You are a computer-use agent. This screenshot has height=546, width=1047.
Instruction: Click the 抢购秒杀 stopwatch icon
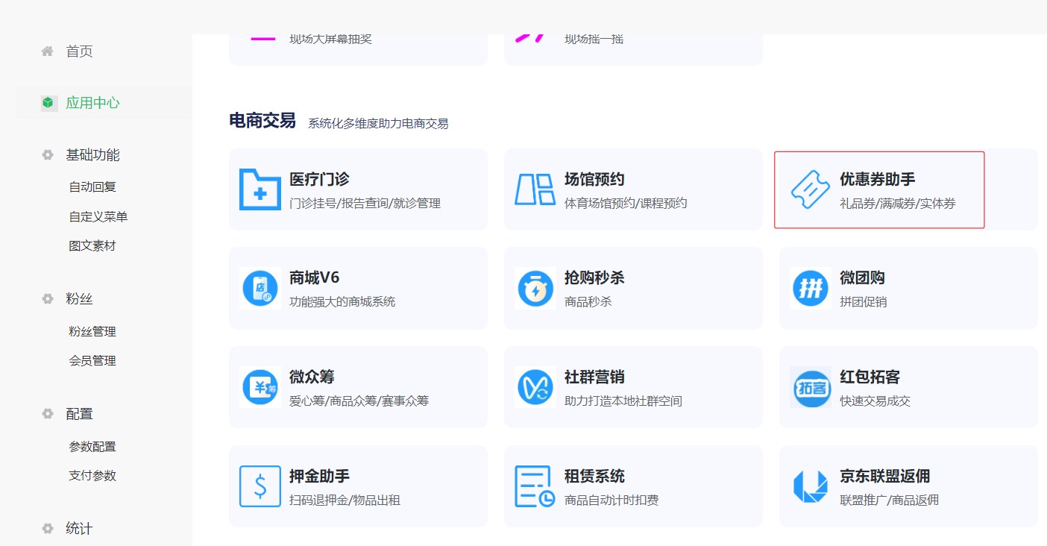click(535, 289)
